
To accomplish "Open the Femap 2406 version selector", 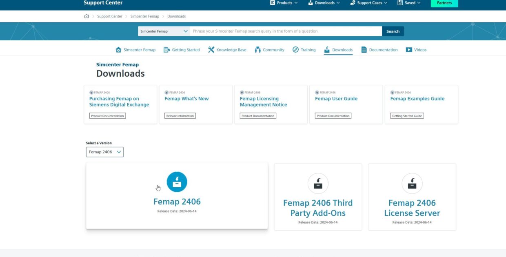I will 105,152.
